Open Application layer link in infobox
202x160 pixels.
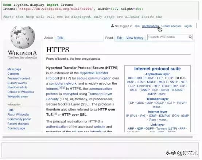(158, 74)
